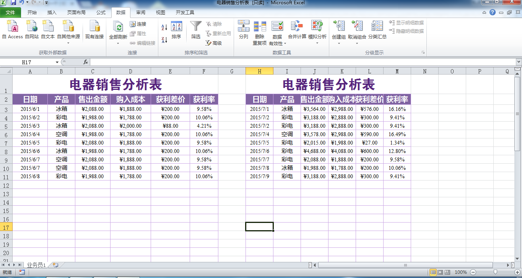
Task: Open the 文件 menu
Action: coord(11,12)
